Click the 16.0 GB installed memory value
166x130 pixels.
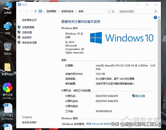(100, 74)
